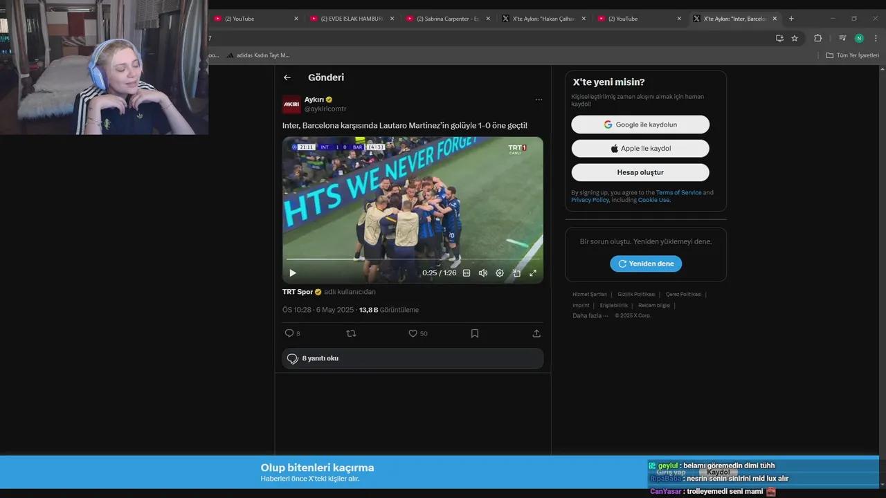Image resolution: width=886 pixels, height=498 pixels.
Task: Open the video settings gear
Action: point(500,273)
